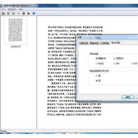Click the circular recognize toolbar icon
This screenshot has width=138, height=138.
pos(24,13)
